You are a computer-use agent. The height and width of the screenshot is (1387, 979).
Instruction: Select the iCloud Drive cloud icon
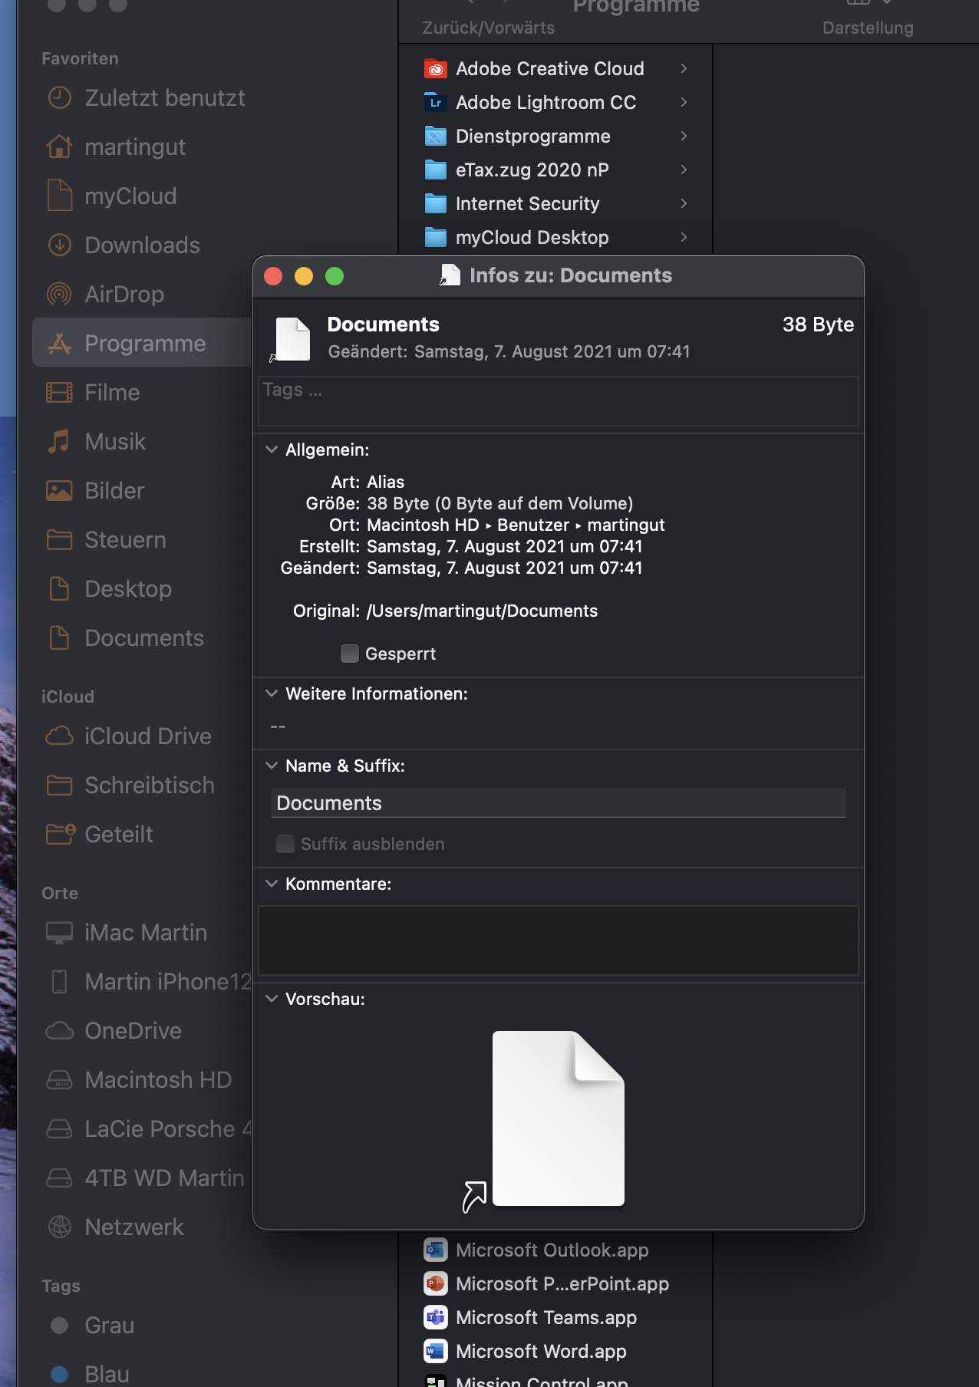[x=59, y=736]
